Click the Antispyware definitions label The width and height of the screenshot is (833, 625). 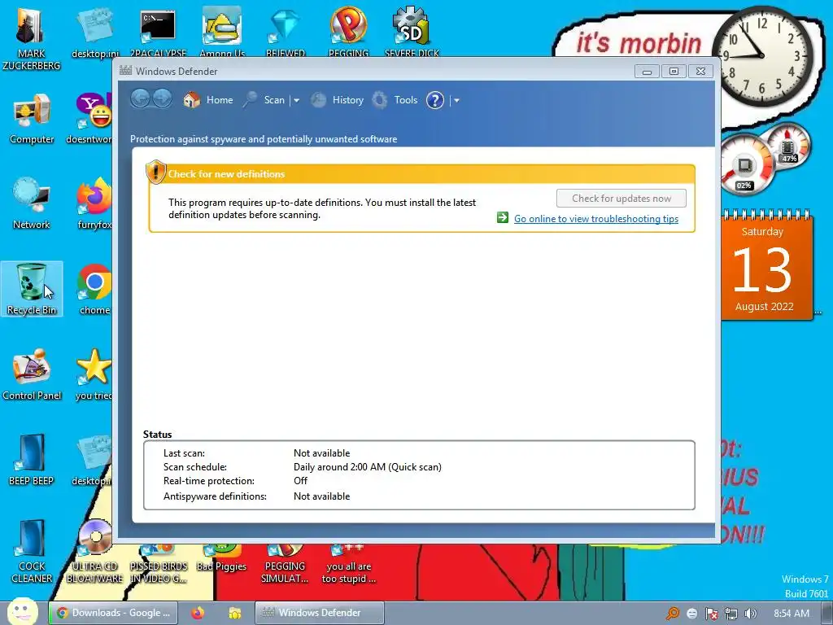tap(215, 496)
